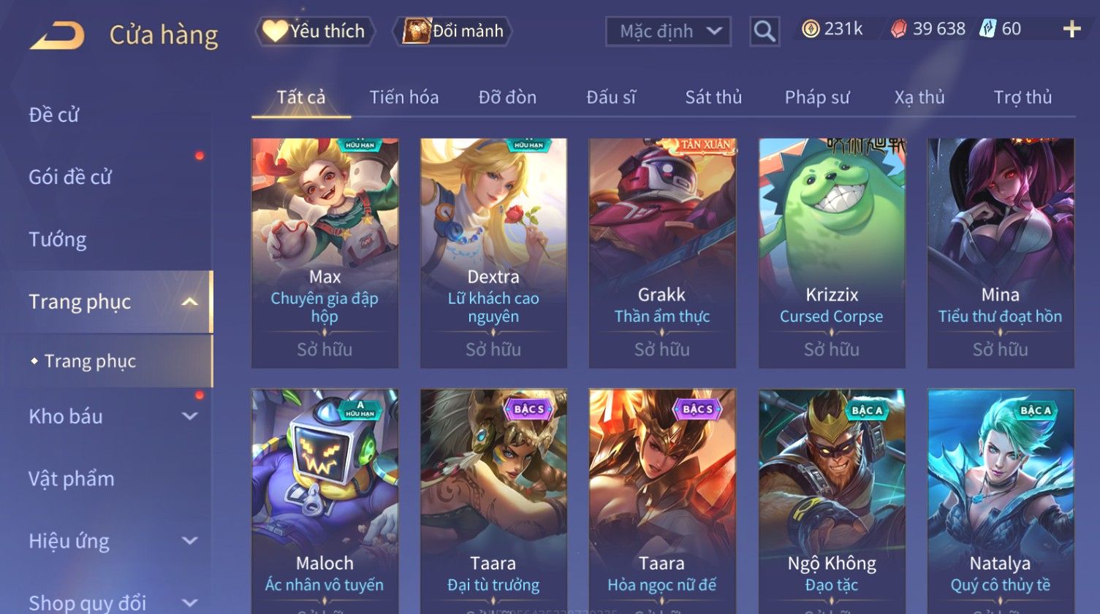
Task: Select the Tiến hóa filter tab
Action: 404,97
